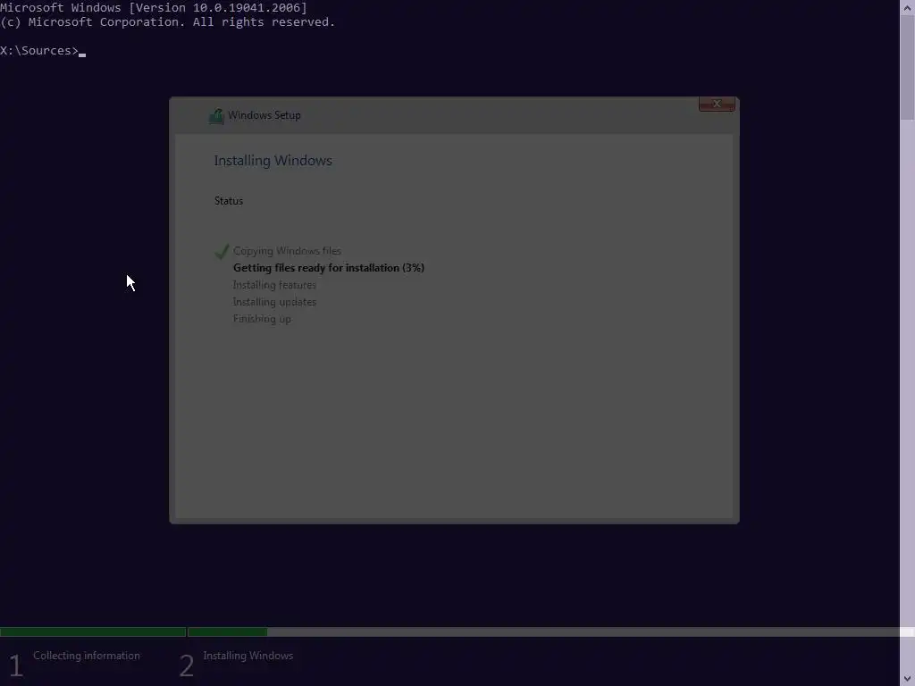Click the 'Installing Windows' heading in dialog
The width and height of the screenshot is (915, 686).
coord(273,161)
